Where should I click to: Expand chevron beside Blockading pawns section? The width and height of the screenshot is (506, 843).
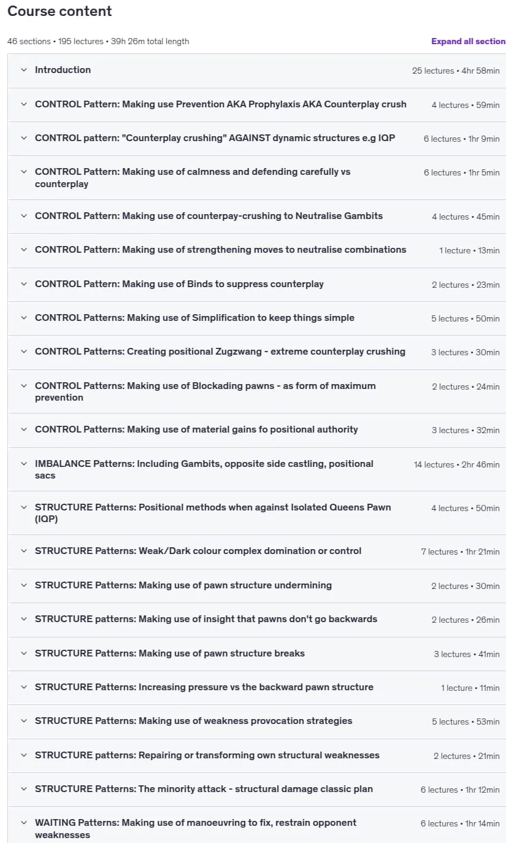point(24,386)
